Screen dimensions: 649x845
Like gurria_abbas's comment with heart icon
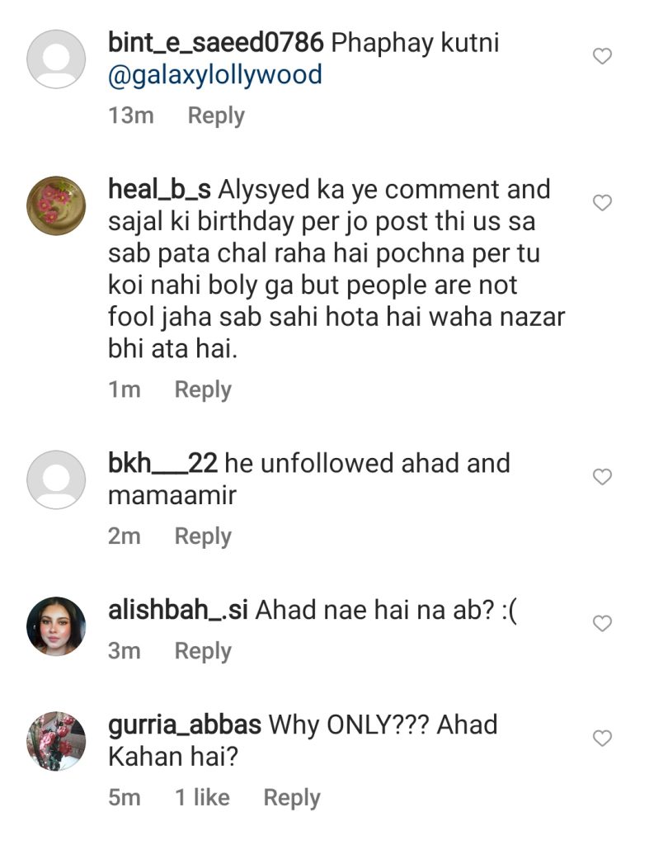(x=603, y=739)
